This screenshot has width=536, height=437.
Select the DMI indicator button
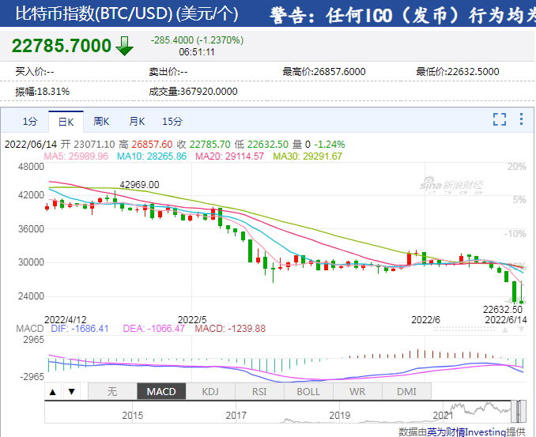click(406, 391)
